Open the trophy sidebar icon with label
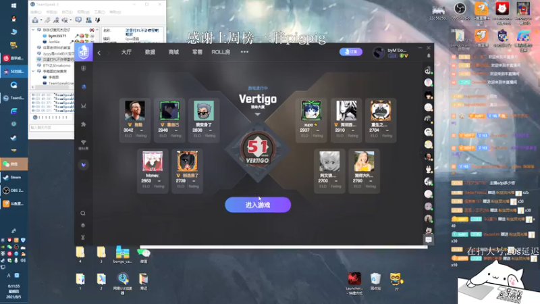This screenshot has height=304, width=540. point(83,145)
